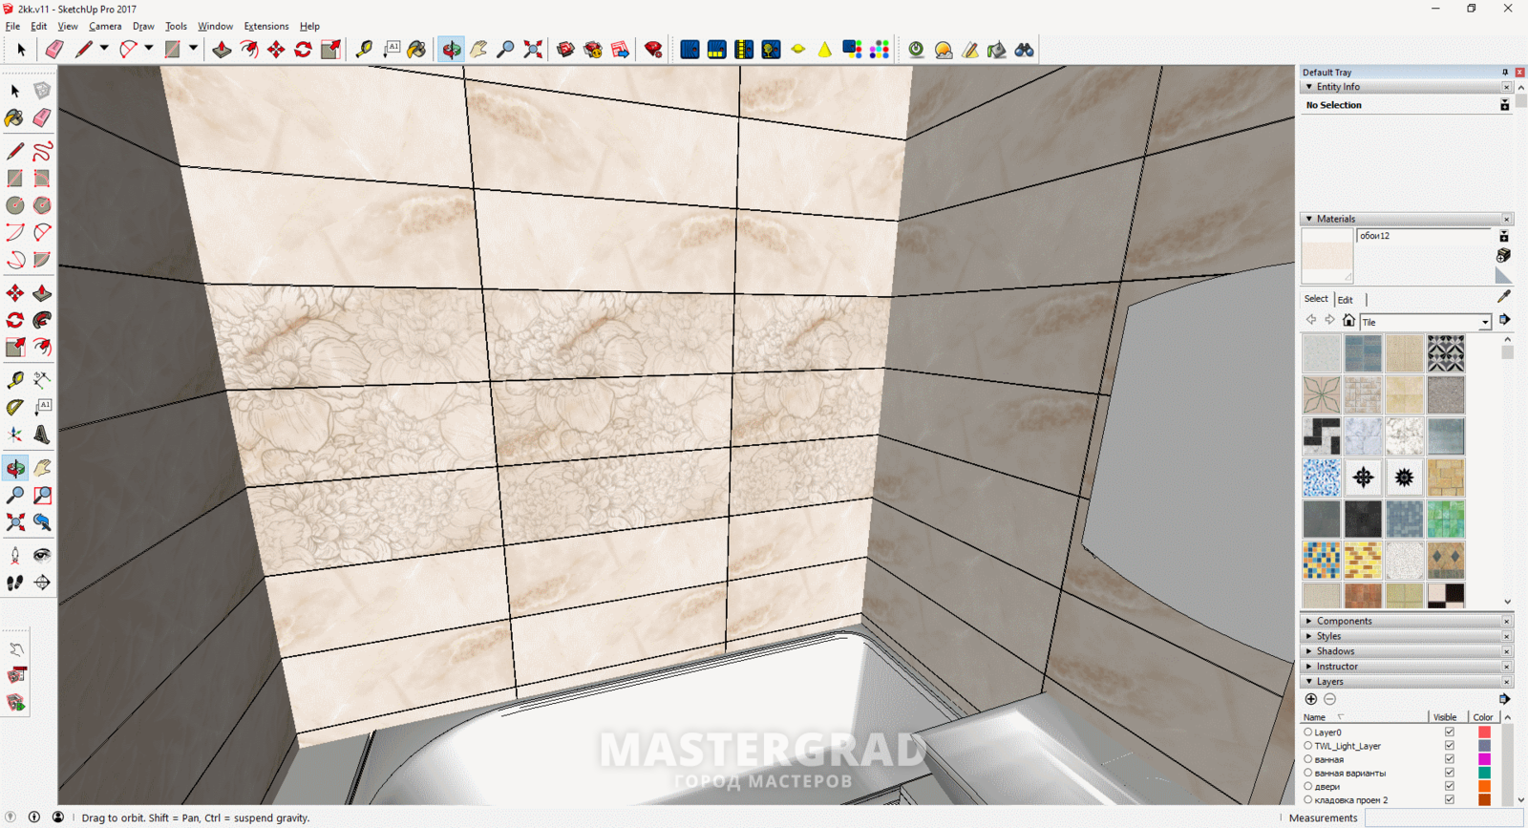Viewport: 1528px width, 828px height.
Task: Expand the Components panel
Action: 1344,621
